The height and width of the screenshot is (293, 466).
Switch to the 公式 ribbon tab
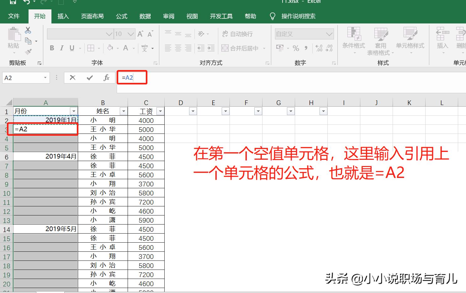tap(121, 16)
